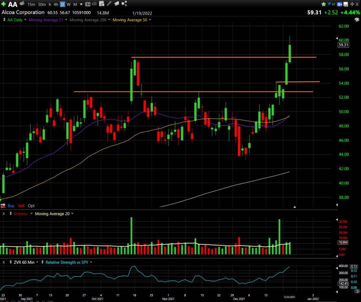Click the blue flag icon

pos(329,4)
